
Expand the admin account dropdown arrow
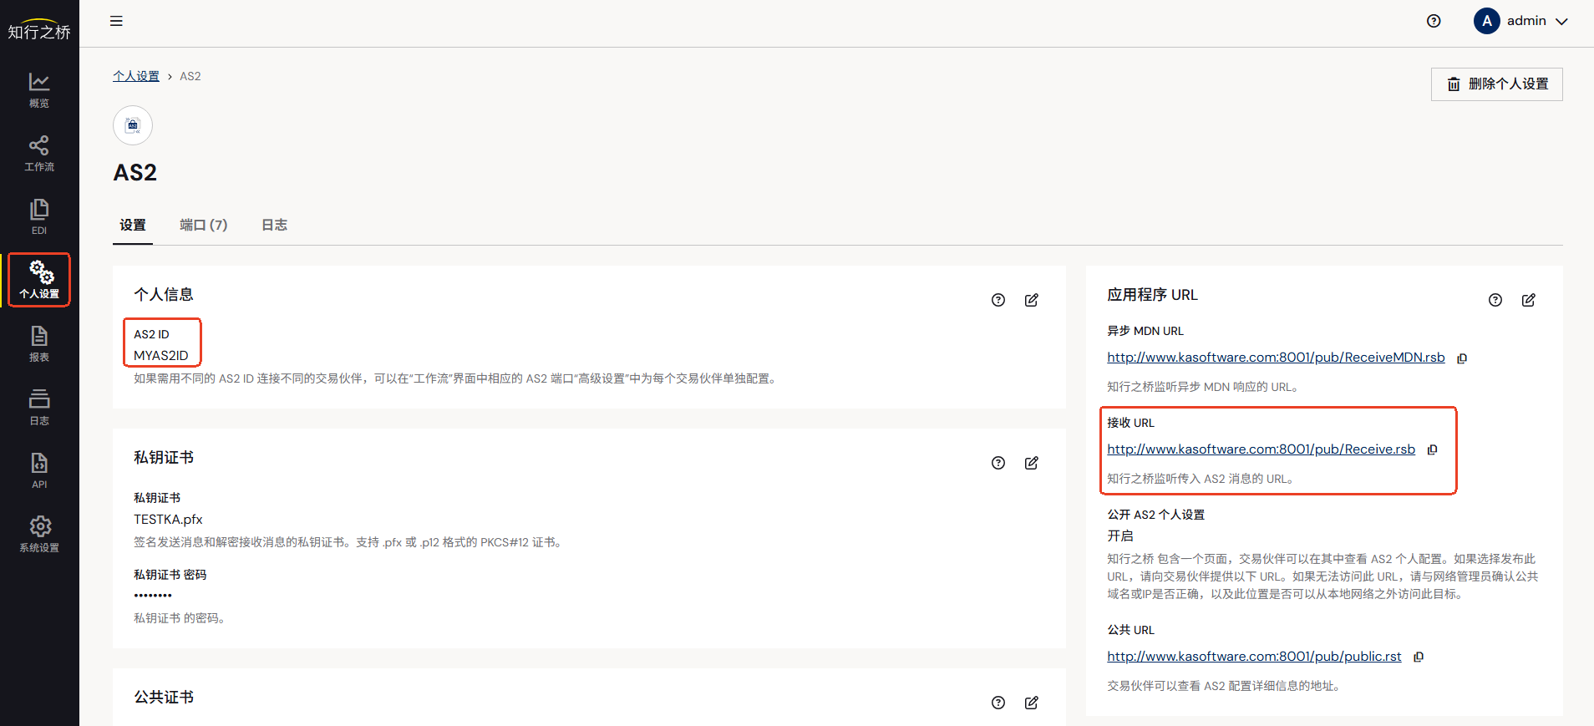click(x=1561, y=22)
